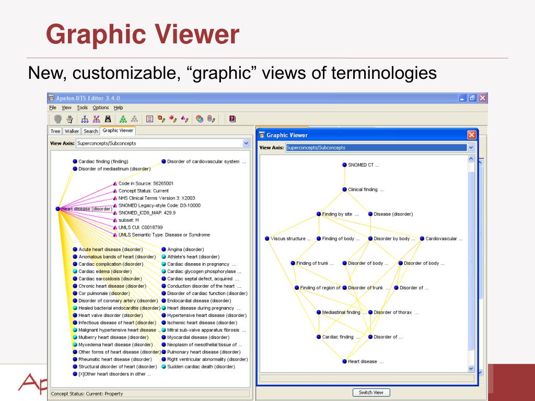Open the Options menu
535x401 pixels.
point(101,108)
